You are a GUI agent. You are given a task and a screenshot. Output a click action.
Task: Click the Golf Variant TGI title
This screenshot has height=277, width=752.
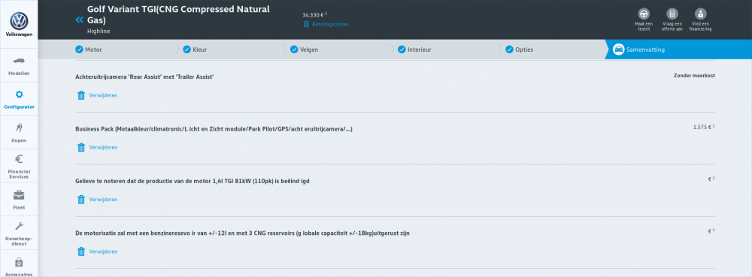(x=178, y=15)
